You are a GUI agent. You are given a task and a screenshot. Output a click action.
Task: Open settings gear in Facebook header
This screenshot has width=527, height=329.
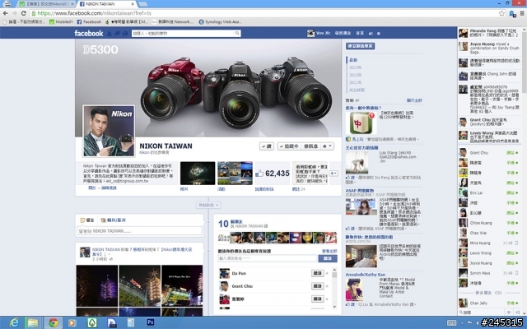coord(379,33)
